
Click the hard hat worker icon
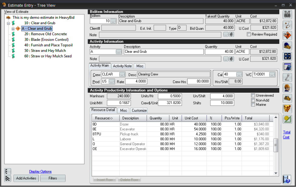pyautogui.click(x=287, y=88)
